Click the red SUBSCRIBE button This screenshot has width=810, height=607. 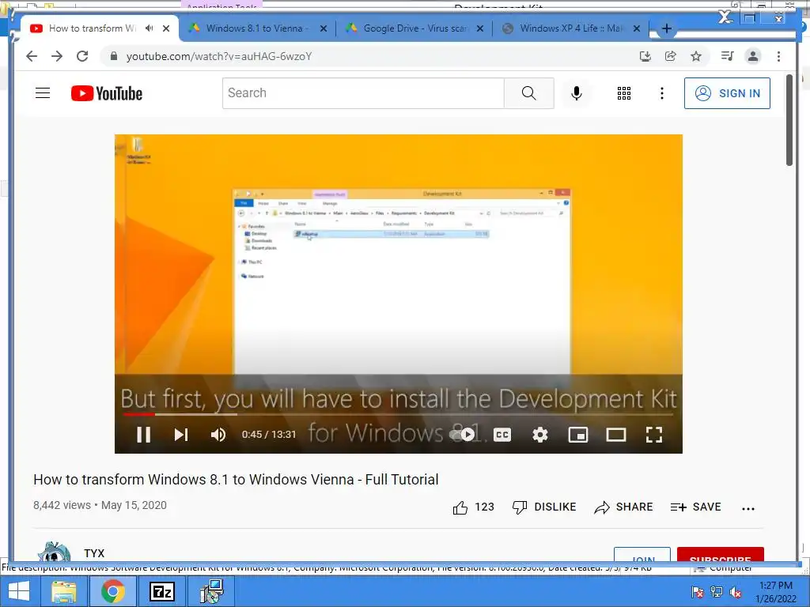tap(720, 554)
